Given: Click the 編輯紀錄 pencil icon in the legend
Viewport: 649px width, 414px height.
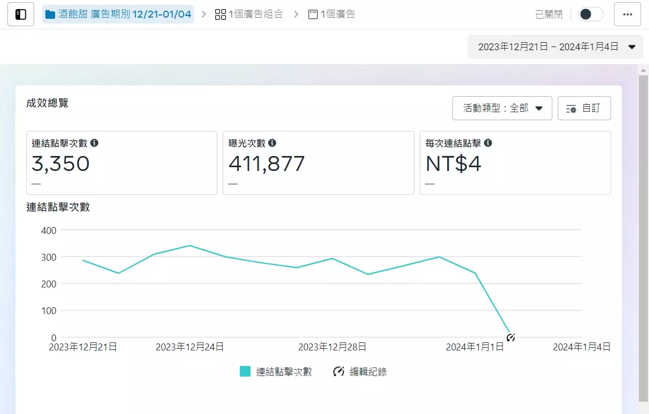Looking at the screenshot, I should [x=338, y=371].
